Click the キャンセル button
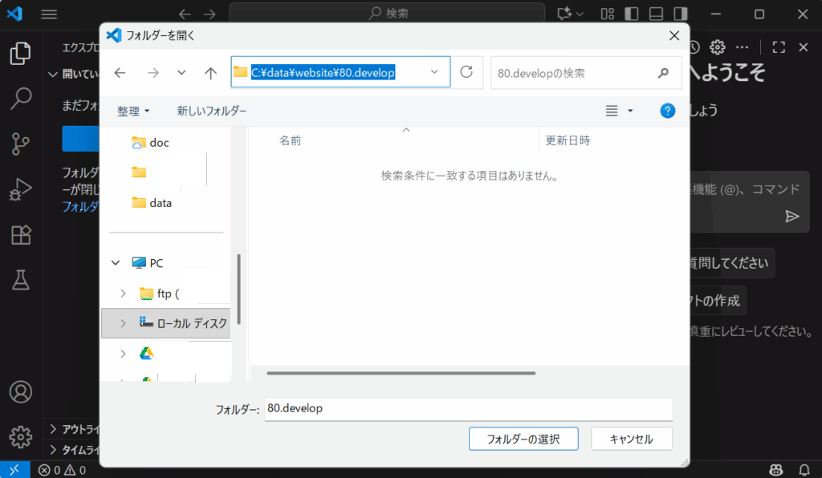 tap(631, 439)
